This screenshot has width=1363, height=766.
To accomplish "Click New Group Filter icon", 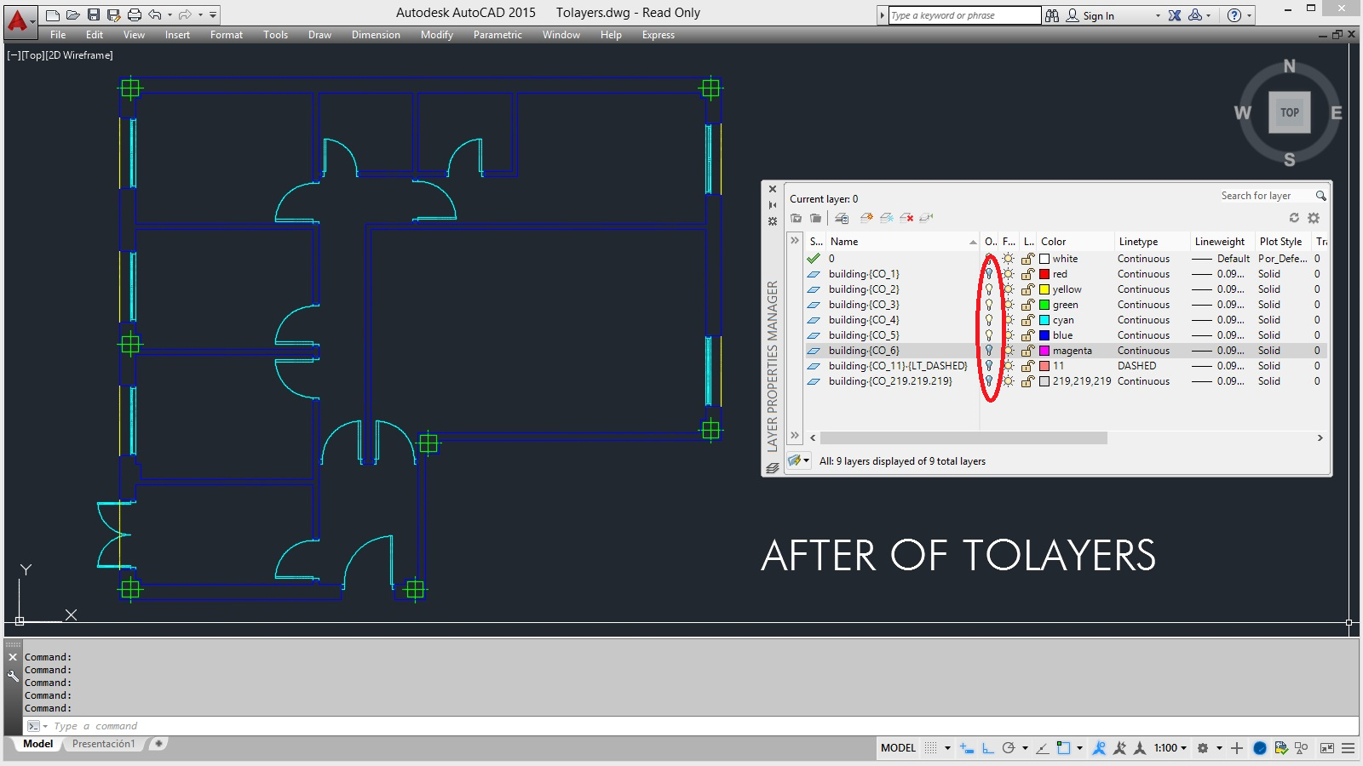I will pos(816,218).
